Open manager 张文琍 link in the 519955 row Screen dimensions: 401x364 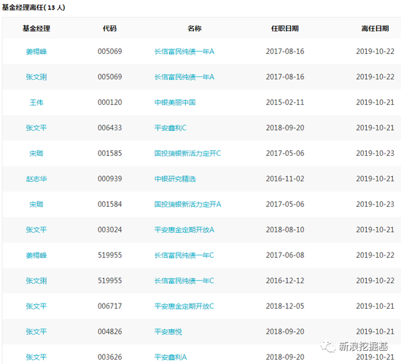coord(36,281)
